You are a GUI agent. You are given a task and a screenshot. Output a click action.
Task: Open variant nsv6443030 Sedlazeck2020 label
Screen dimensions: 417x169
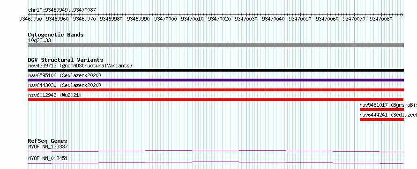click(65, 85)
